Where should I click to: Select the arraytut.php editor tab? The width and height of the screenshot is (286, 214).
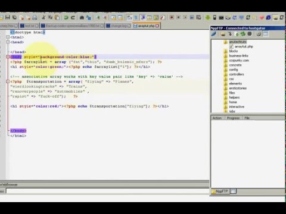pos(146,26)
